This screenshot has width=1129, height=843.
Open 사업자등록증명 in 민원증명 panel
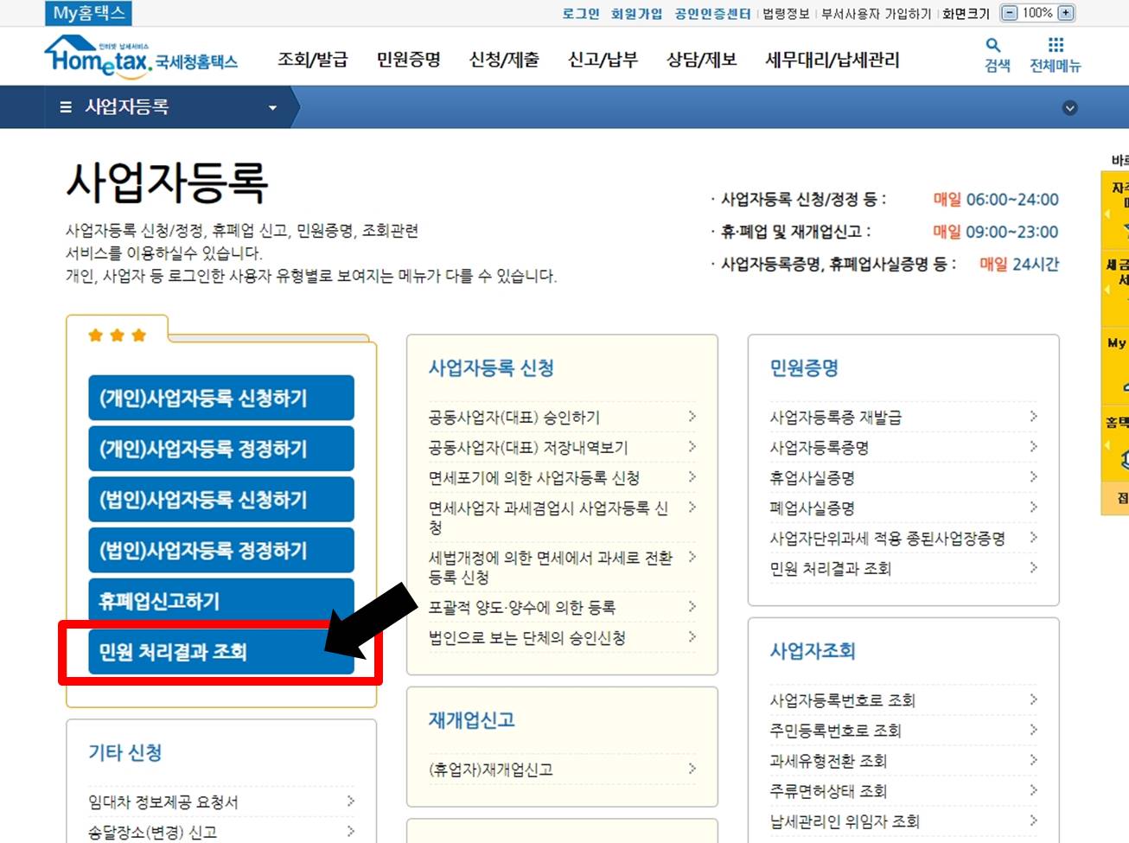pyautogui.click(x=820, y=447)
